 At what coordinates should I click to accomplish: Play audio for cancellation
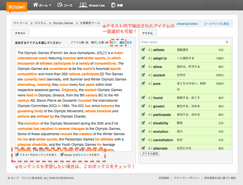150,140
